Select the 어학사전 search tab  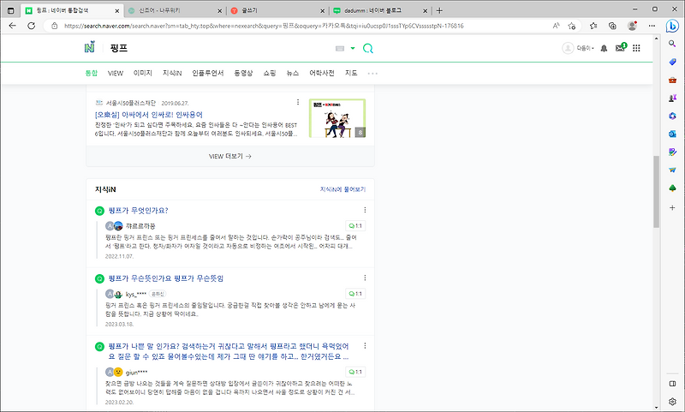[x=322, y=73]
